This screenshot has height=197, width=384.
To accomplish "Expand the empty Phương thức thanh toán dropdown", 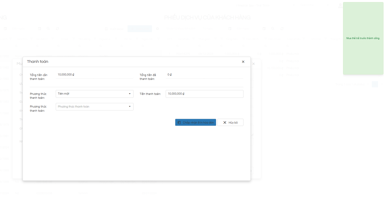I will point(94,107).
